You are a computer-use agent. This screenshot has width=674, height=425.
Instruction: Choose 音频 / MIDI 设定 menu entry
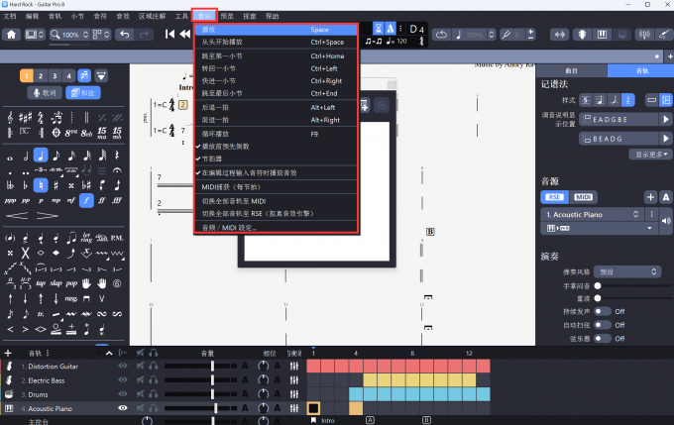(229, 227)
